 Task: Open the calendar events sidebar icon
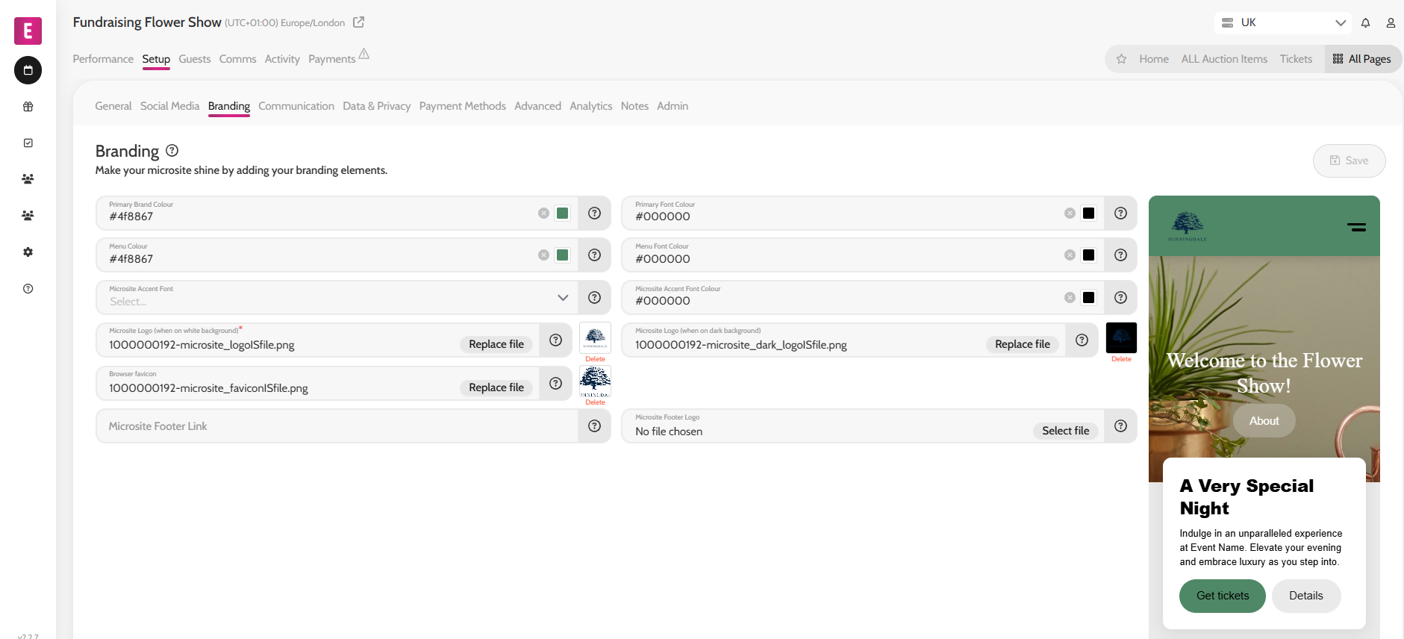pos(28,70)
